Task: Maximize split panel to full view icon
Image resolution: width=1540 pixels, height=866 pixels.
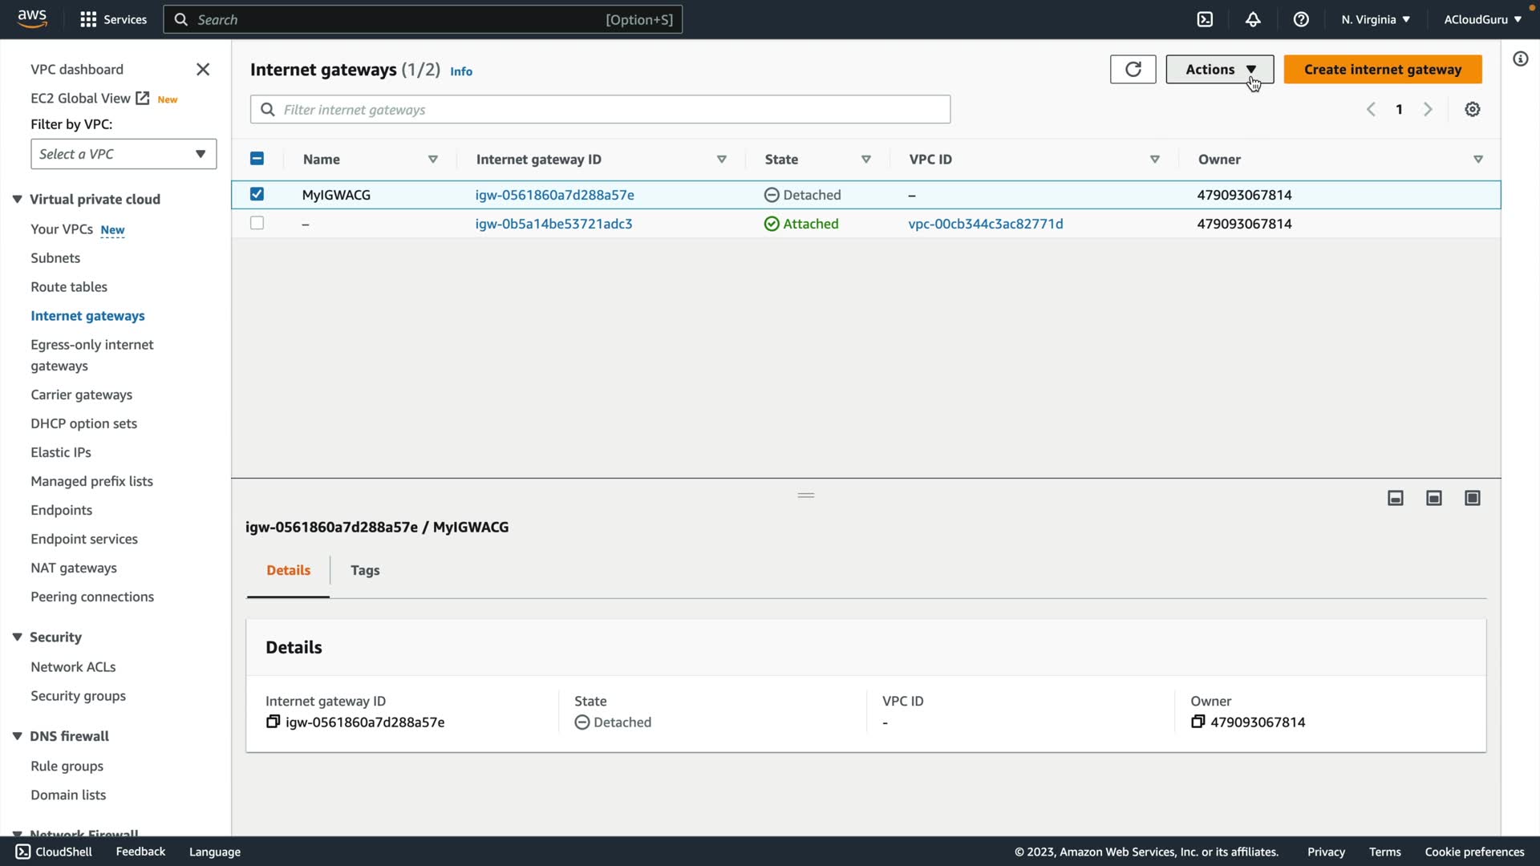Action: click(x=1473, y=499)
